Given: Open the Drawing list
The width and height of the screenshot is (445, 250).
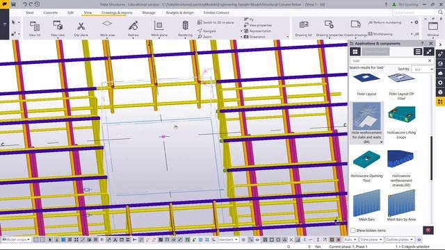Looking at the screenshot, I should 303,28.
